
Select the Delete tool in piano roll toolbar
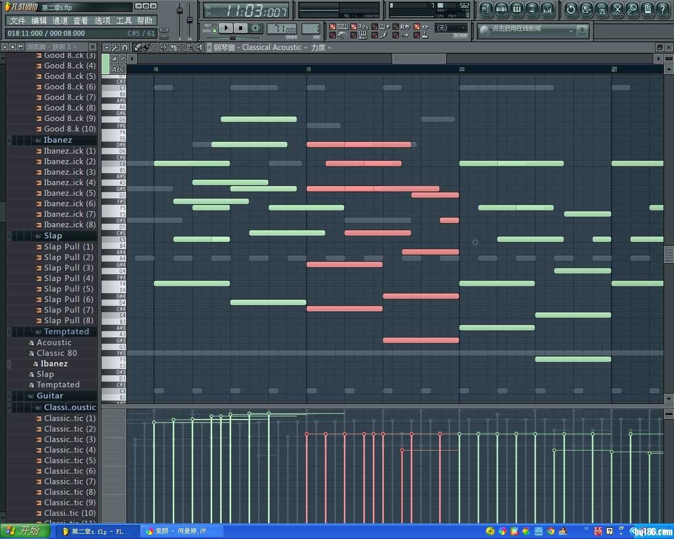point(155,47)
